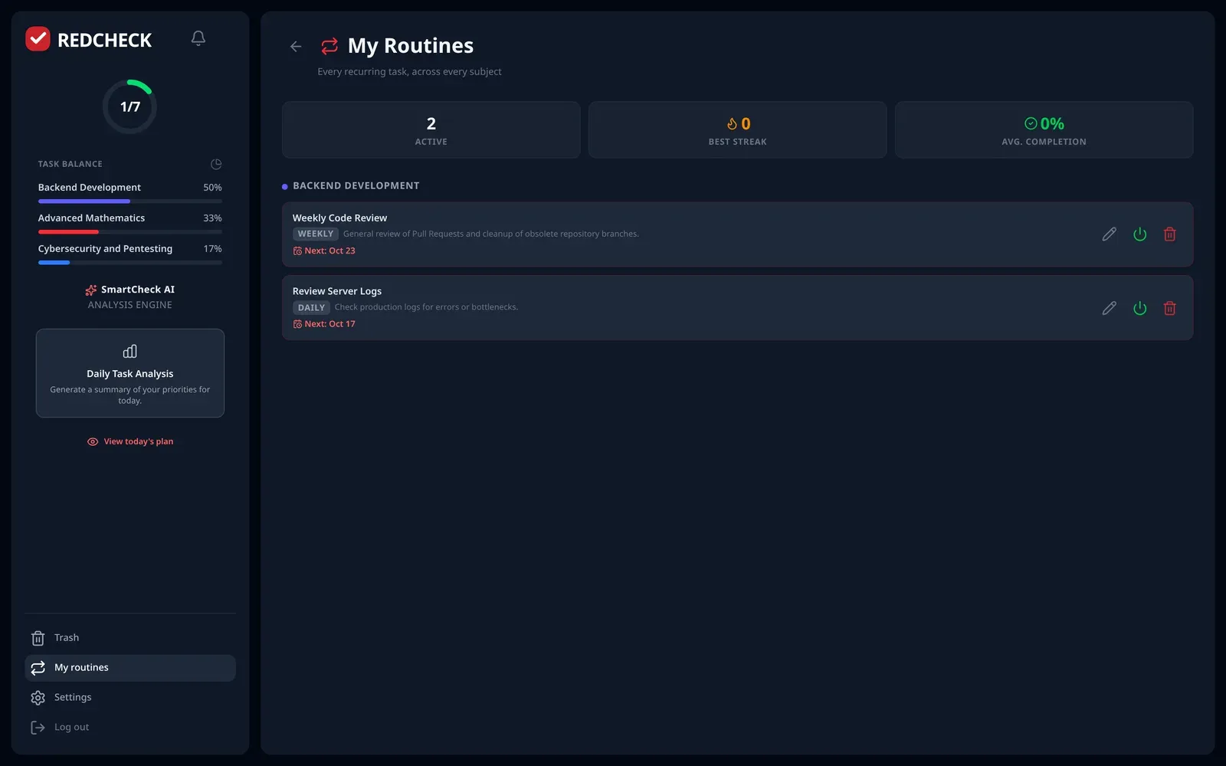1226x766 pixels.
Task: Delete the Weekly Code Review routine
Action: pos(1169,234)
